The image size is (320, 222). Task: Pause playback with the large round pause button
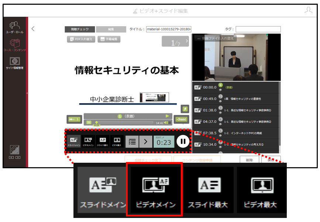click(183, 141)
